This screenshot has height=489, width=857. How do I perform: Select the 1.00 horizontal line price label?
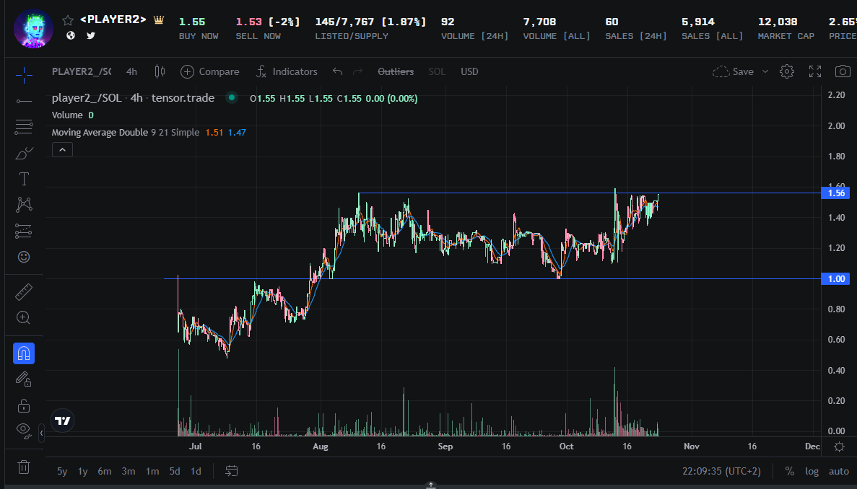point(835,279)
